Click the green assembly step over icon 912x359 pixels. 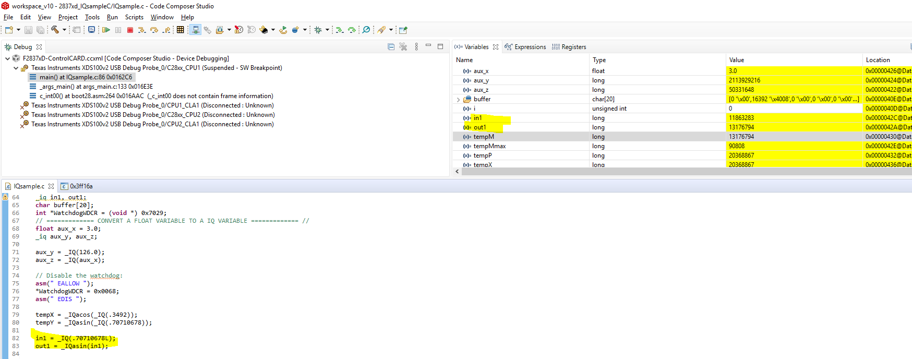pyautogui.click(x=352, y=30)
